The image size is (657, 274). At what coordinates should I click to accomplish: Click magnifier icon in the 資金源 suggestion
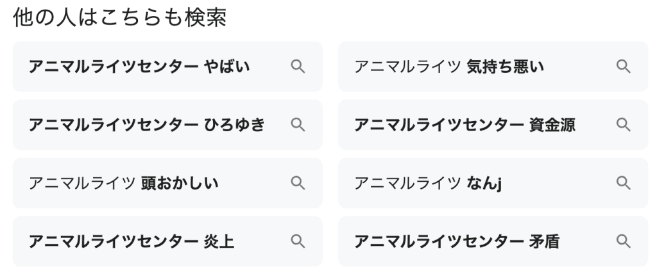pyautogui.click(x=623, y=125)
